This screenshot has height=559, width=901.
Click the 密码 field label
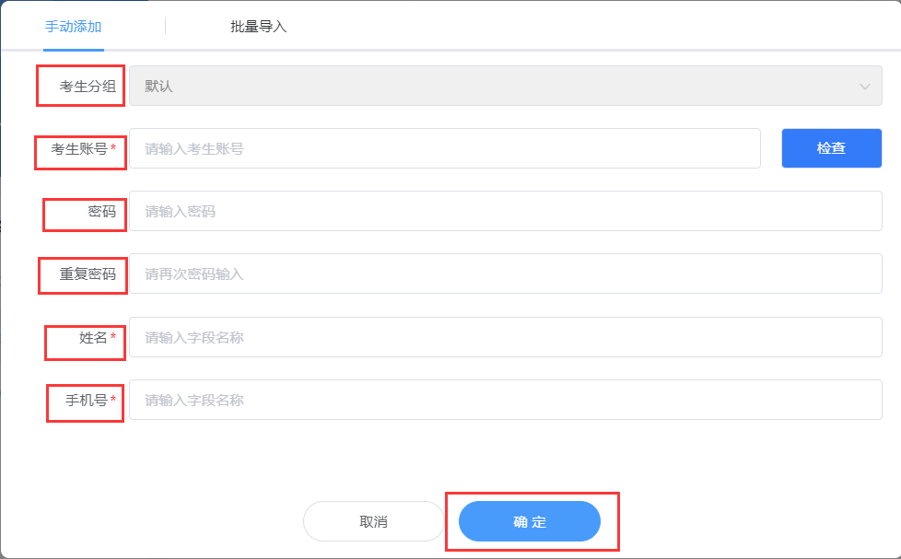(101, 212)
